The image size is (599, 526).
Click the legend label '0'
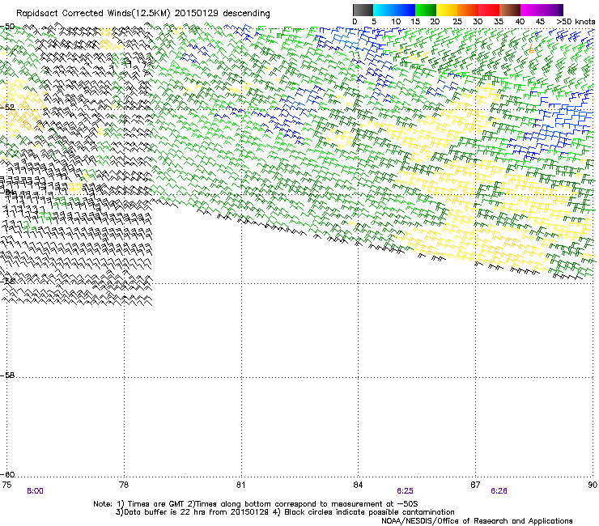click(x=355, y=22)
